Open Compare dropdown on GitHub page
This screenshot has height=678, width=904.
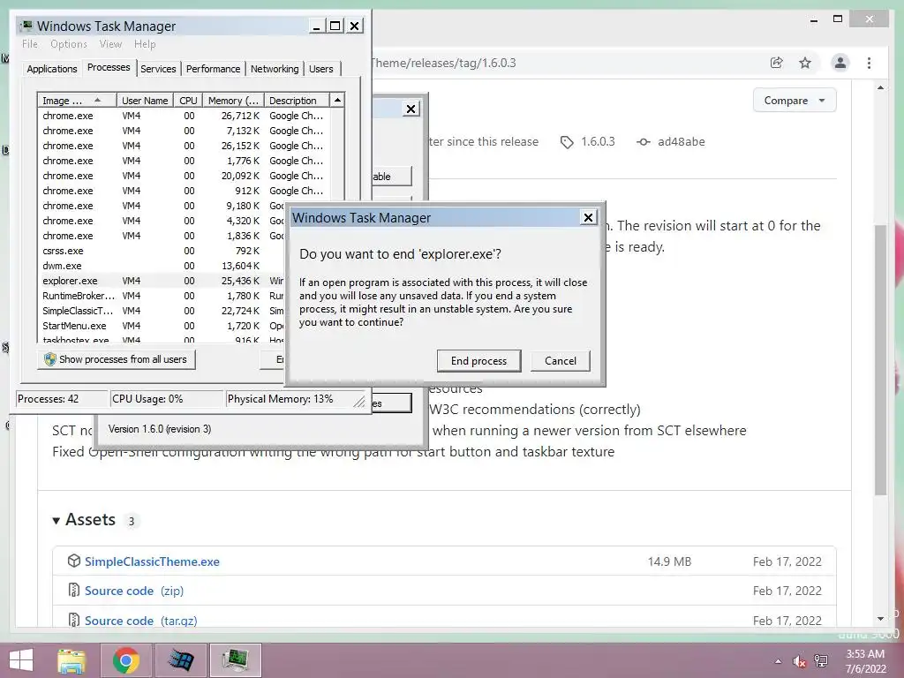tap(794, 101)
